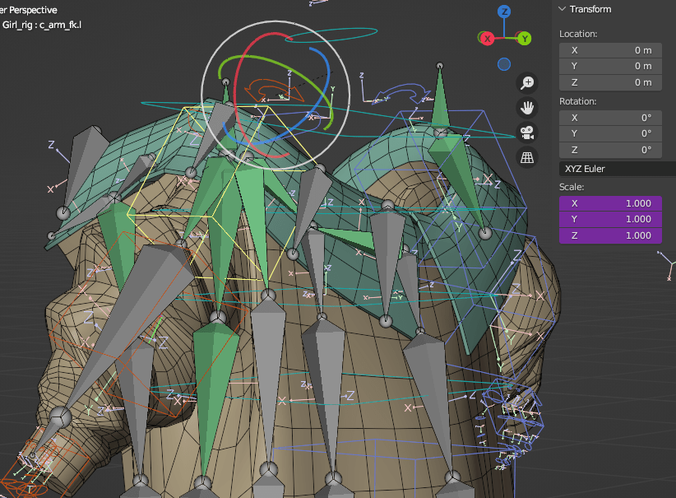676x498 pixels.
Task: Click the unlabeled blue negative-Z gizmo dot
Action: (x=504, y=64)
